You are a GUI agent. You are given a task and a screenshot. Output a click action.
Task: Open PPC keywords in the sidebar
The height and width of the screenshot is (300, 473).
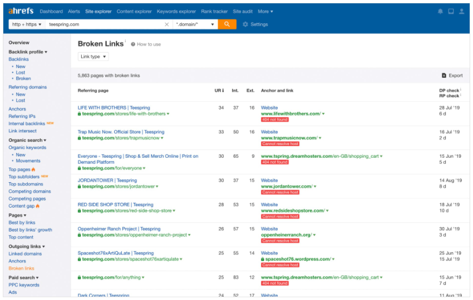pos(24,284)
